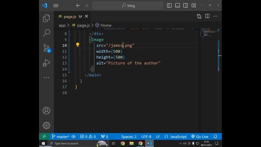Click the </main> closing tag
261x147 pixels.
[x=93, y=75]
